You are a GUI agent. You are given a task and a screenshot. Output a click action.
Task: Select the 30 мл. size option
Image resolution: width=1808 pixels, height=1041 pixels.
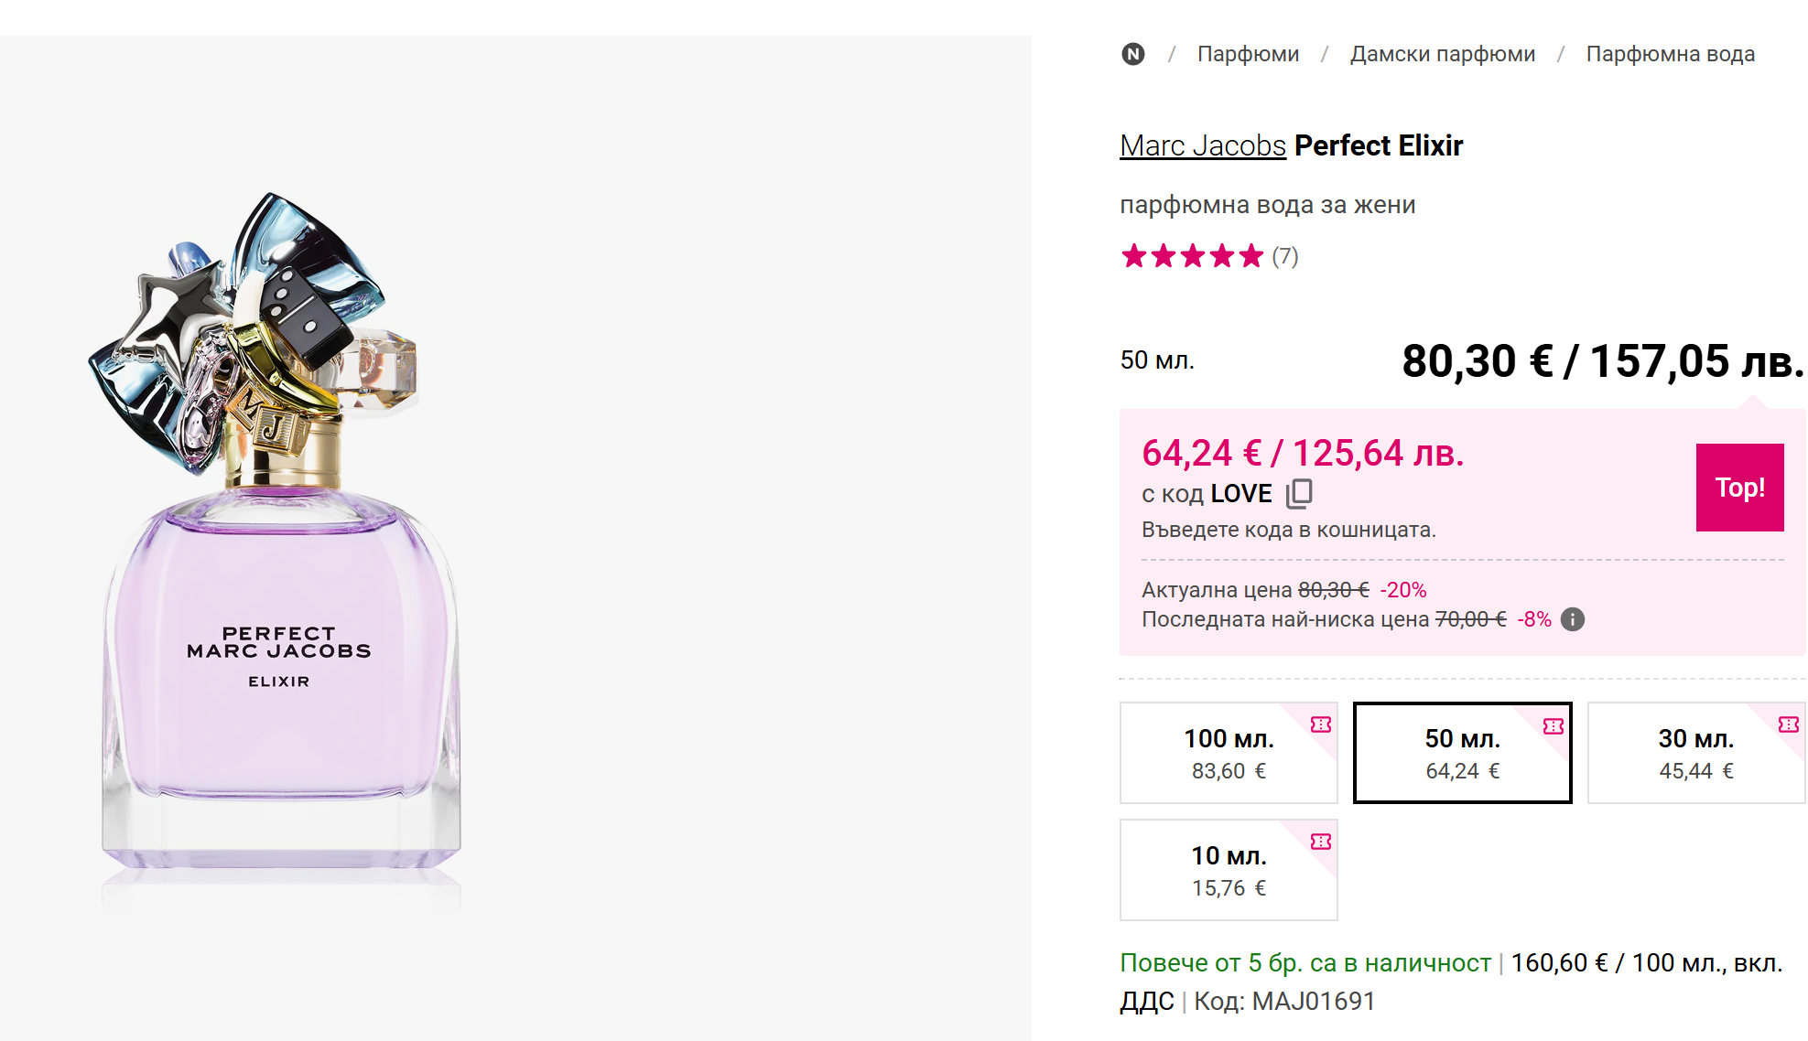[1695, 753]
